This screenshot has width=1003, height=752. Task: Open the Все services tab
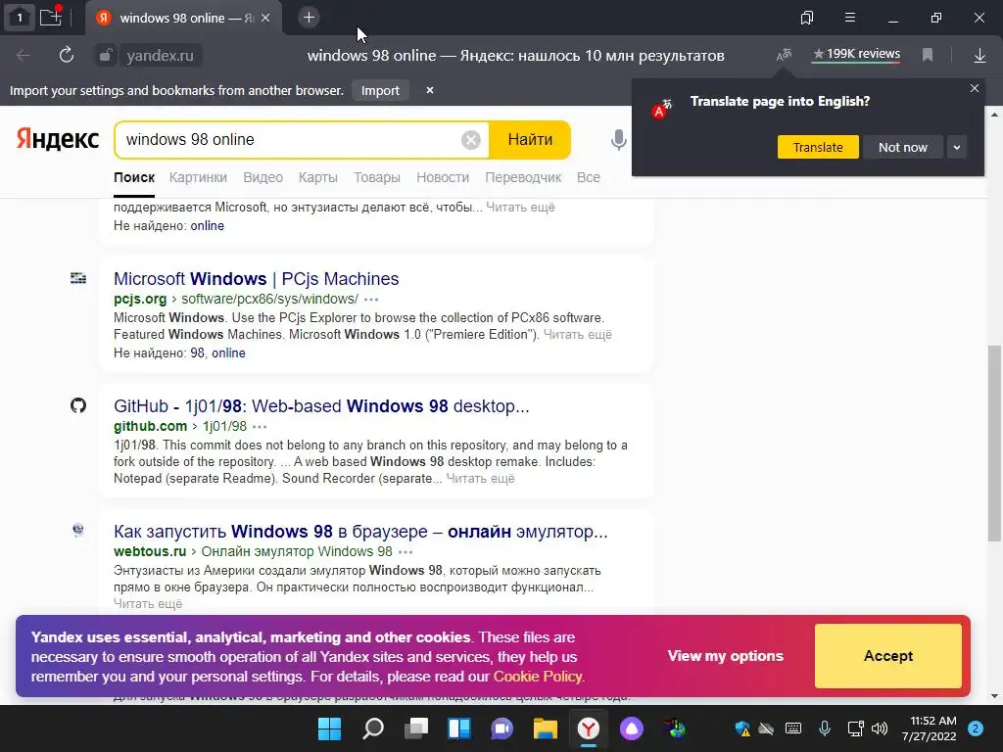tap(589, 178)
